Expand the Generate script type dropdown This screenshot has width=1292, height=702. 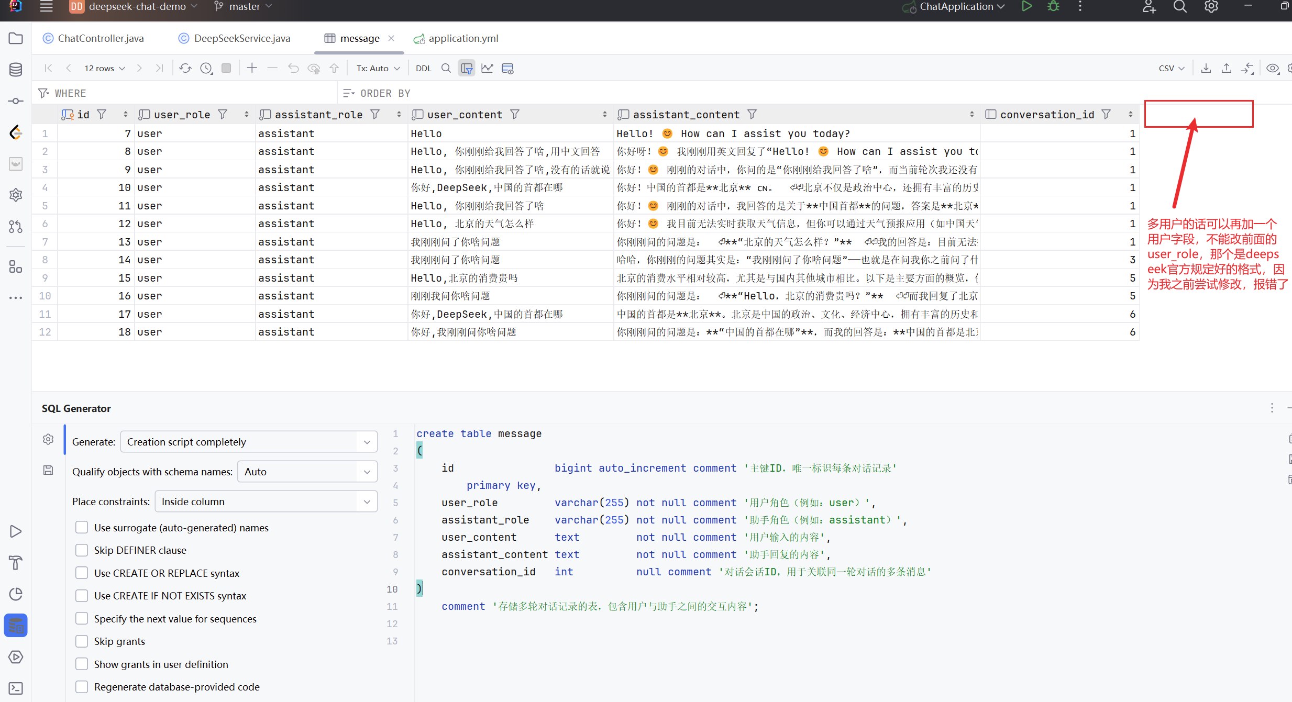pos(249,442)
